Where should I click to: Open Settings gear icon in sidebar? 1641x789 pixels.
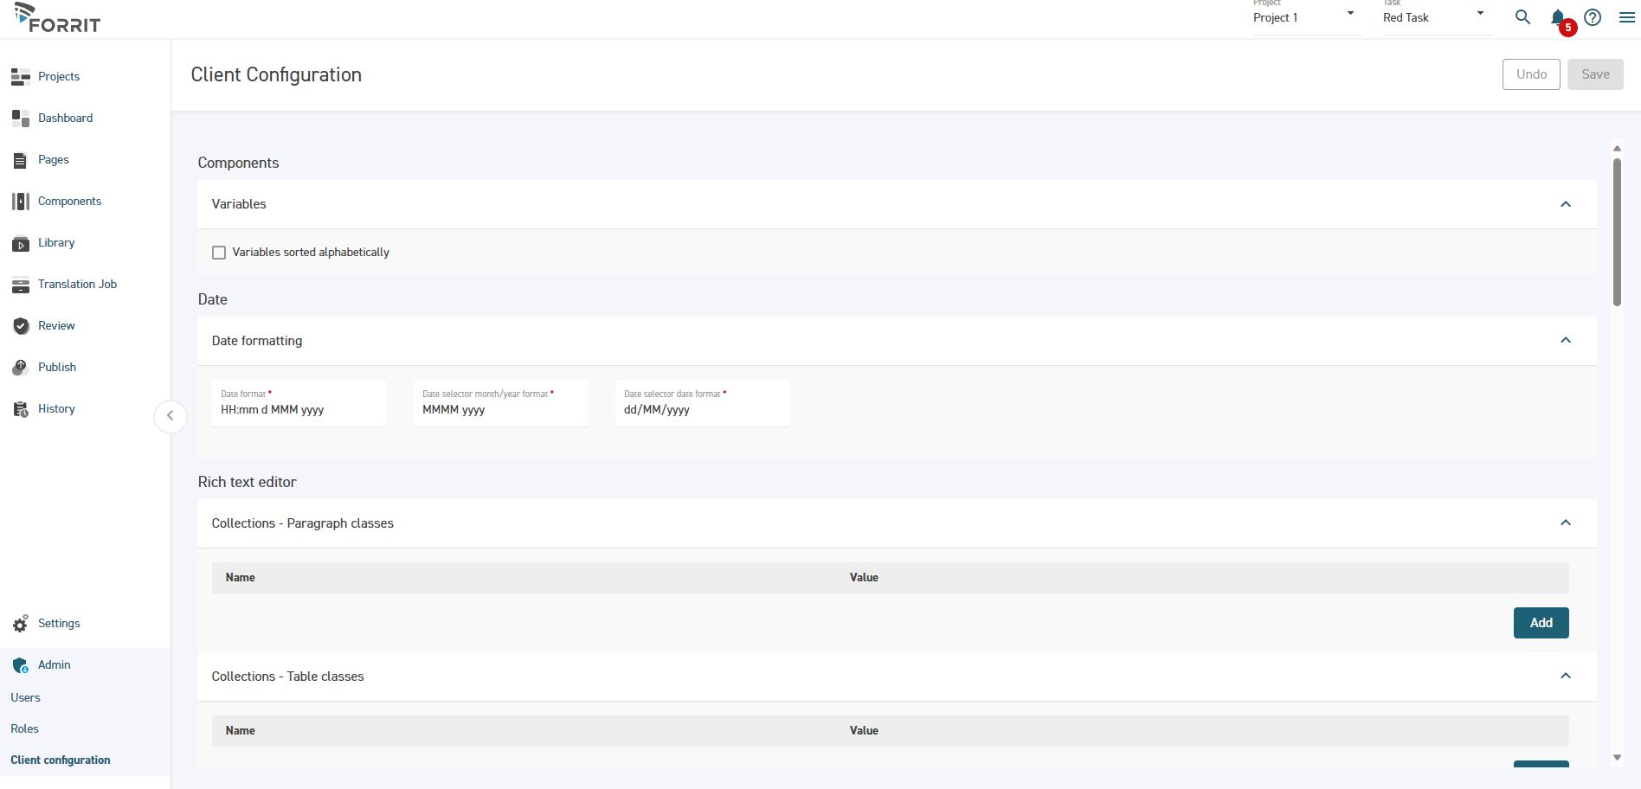pyautogui.click(x=21, y=624)
